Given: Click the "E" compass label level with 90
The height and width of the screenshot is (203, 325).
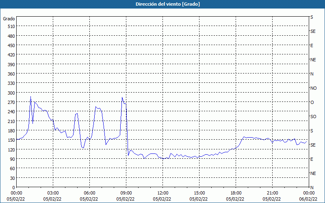Looking at the screenshot, I should click(312, 159).
